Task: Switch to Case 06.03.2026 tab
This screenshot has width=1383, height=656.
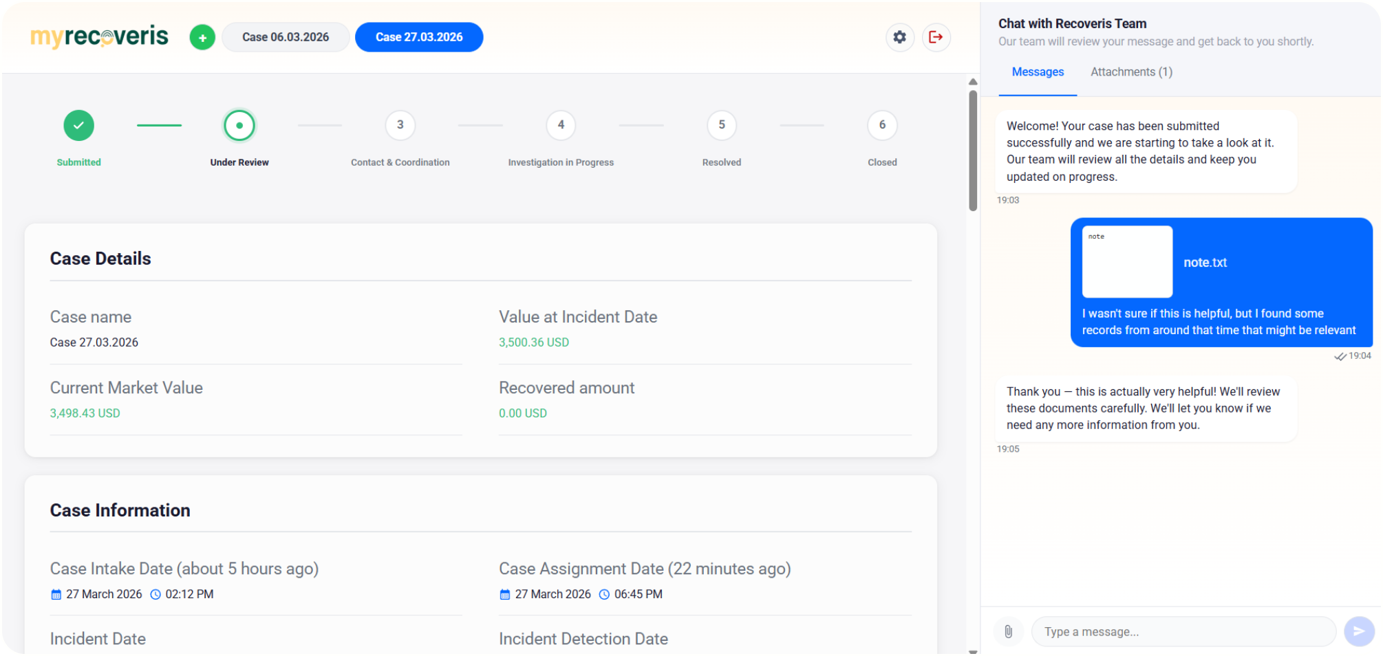Action: 286,37
